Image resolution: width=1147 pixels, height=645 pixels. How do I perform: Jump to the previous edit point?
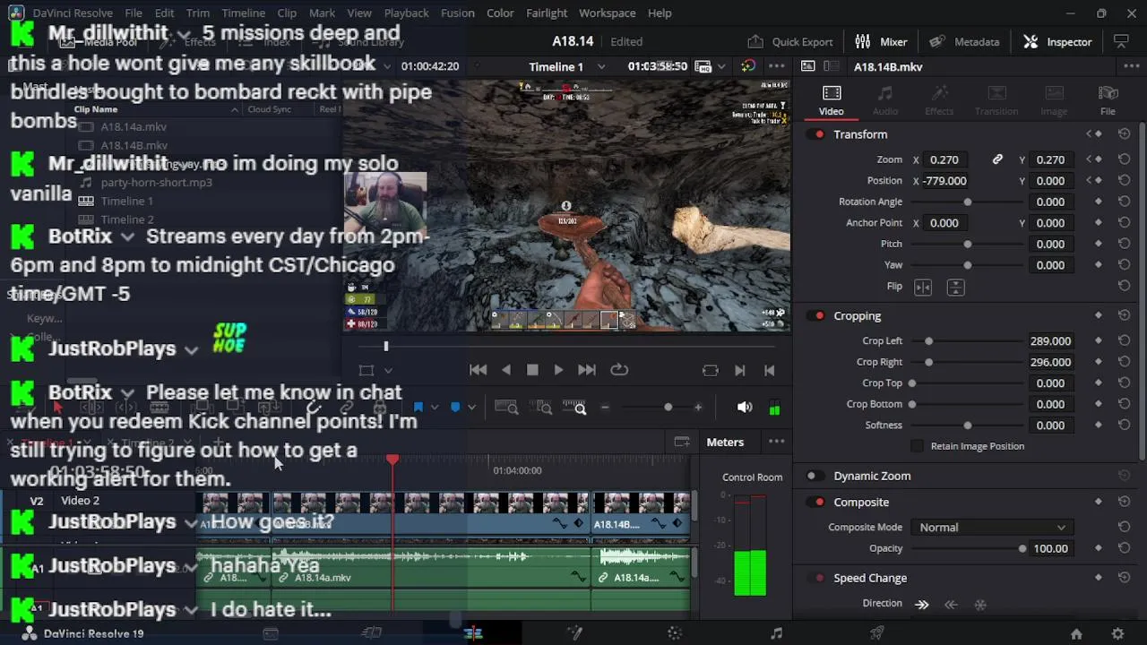[769, 370]
